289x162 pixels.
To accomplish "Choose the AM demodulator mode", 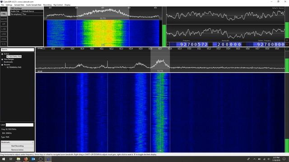I will point(4,24).
